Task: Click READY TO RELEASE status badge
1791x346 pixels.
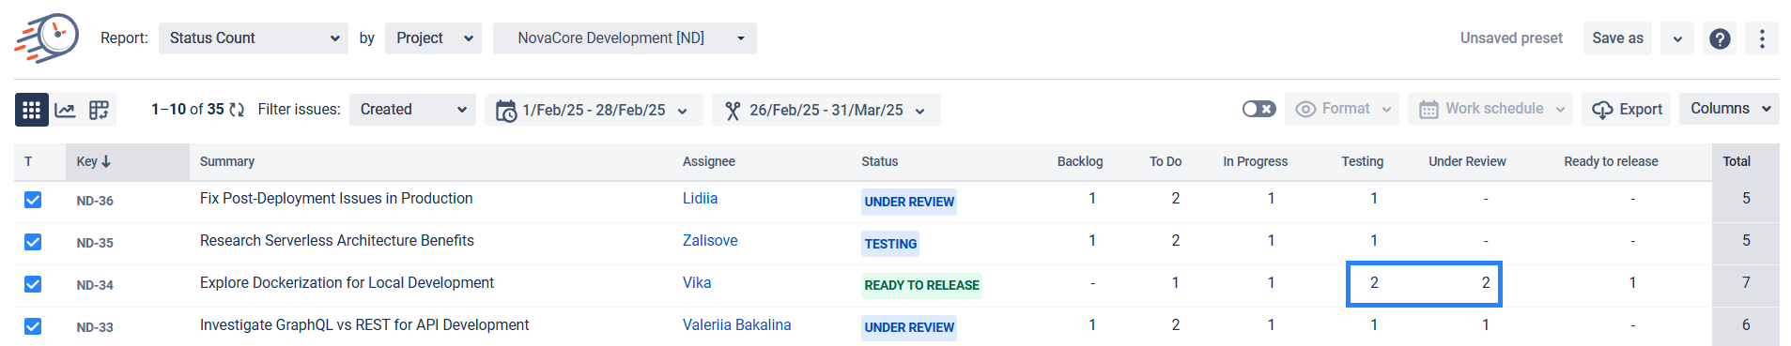Action: click(x=921, y=285)
